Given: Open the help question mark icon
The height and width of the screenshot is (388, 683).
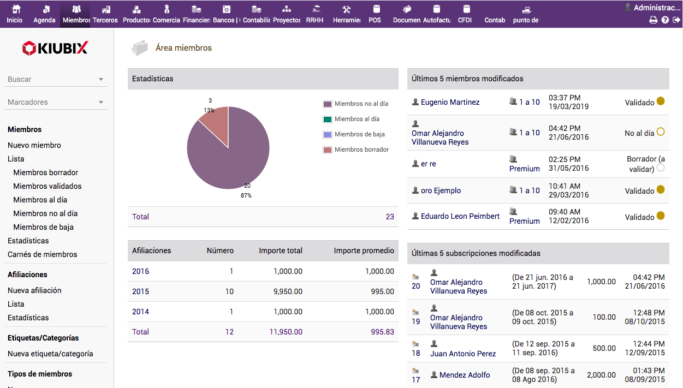Looking at the screenshot, I should tap(665, 20).
